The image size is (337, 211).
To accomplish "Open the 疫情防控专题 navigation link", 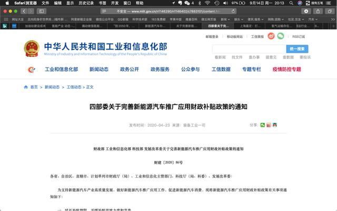I will (286, 69).
